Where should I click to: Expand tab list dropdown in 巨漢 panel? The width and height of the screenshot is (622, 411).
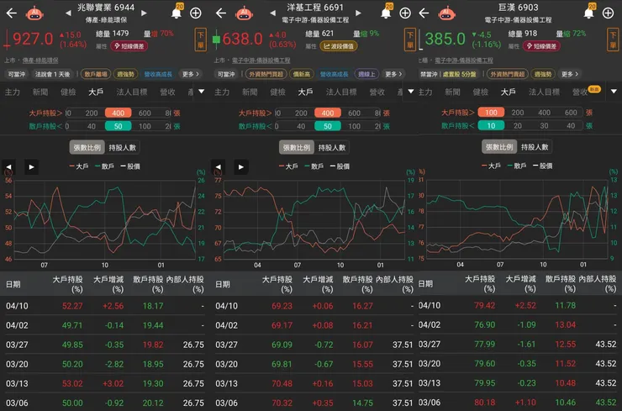point(614,92)
